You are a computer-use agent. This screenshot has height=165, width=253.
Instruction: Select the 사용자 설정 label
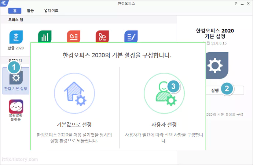164,125
